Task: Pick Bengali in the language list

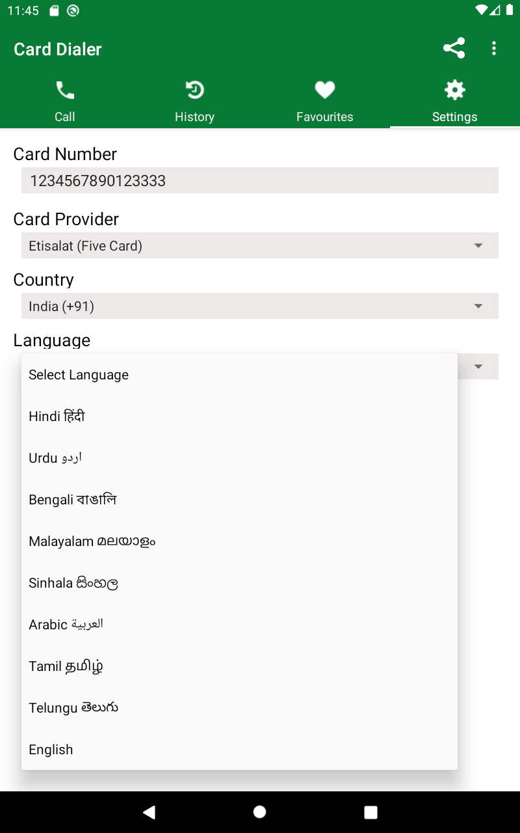Action: (239, 500)
